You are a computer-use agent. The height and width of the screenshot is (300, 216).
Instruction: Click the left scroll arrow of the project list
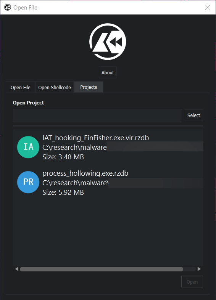coord(16,269)
